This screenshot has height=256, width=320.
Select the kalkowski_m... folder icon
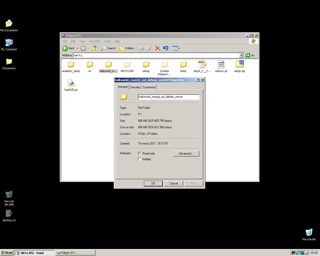click(108, 64)
